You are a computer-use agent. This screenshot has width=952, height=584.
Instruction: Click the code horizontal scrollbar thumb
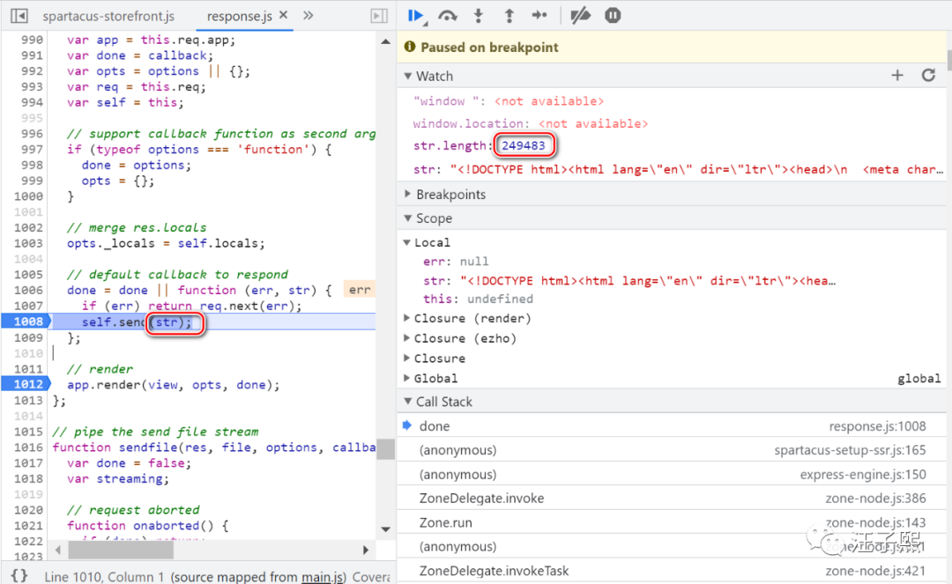pos(121,550)
